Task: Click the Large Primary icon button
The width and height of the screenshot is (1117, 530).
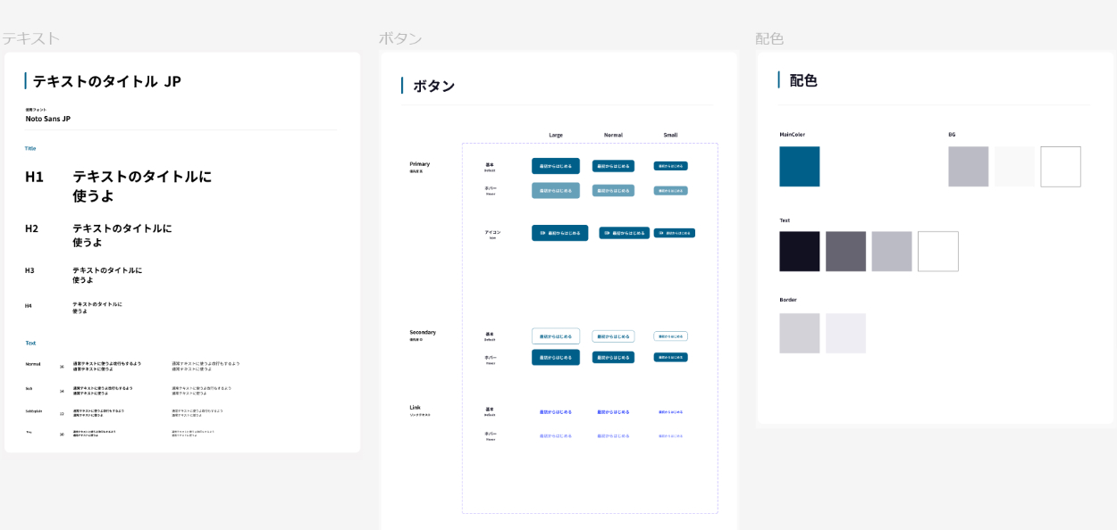Action: (x=559, y=233)
